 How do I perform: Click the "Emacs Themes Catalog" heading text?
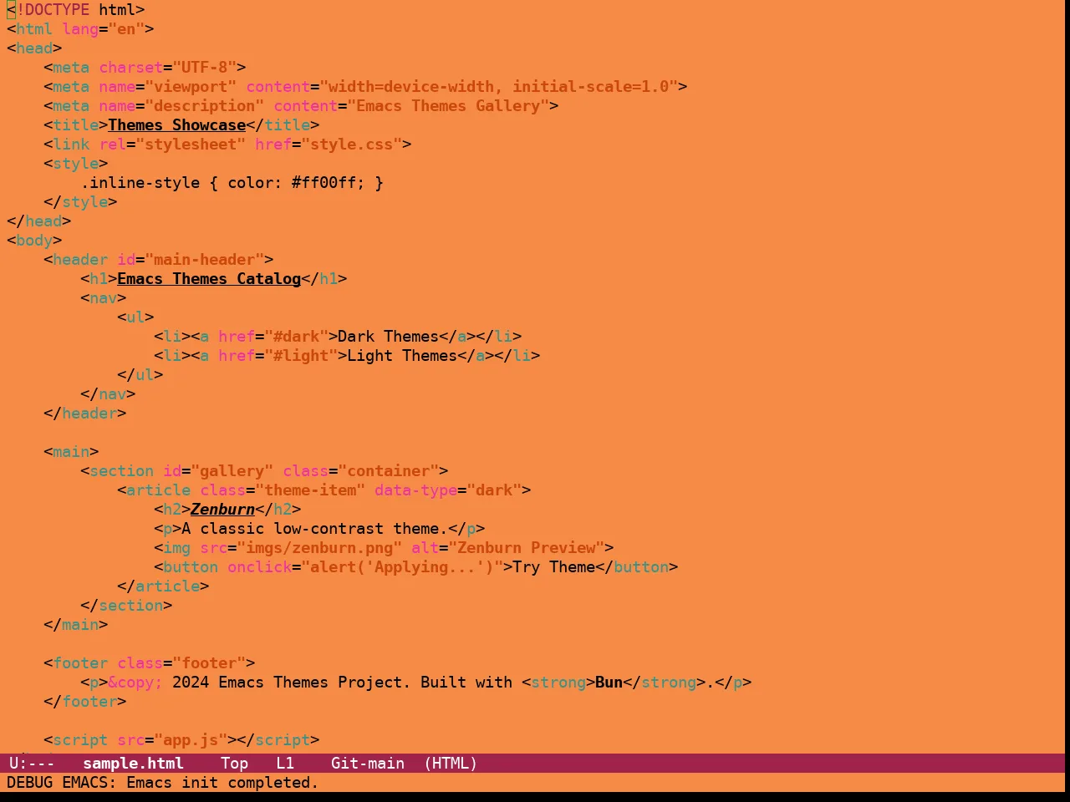point(209,279)
